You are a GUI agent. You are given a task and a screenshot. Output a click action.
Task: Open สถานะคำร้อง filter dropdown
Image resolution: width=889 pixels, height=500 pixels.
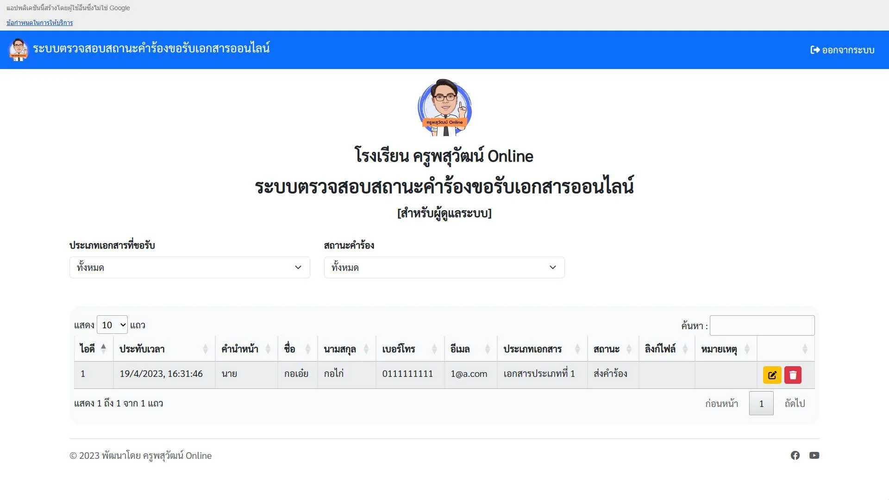(x=444, y=268)
